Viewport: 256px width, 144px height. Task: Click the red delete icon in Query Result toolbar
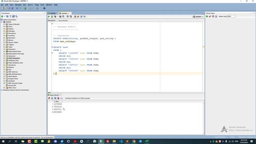(58, 98)
